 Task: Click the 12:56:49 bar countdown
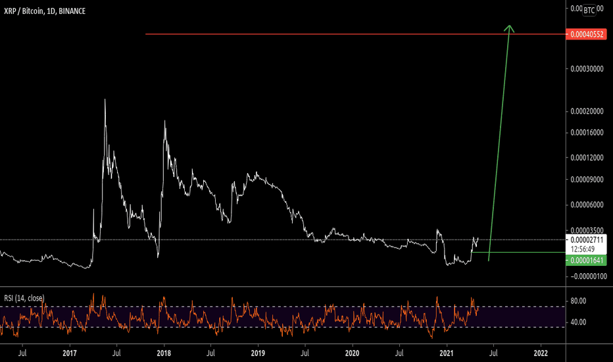click(583, 249)
